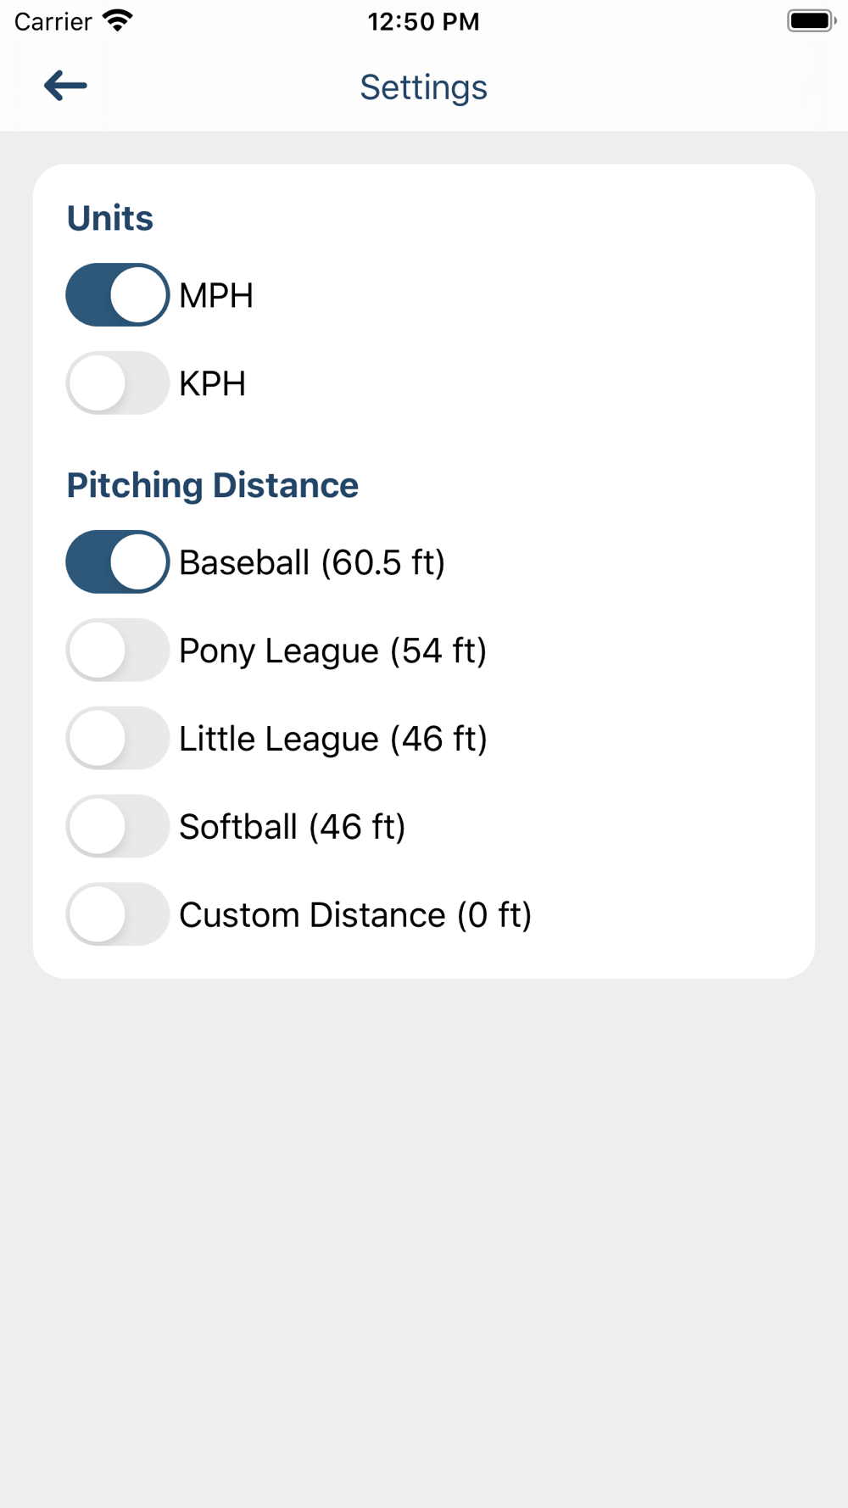Enable the KPH units switch

[x=118, y=383]
